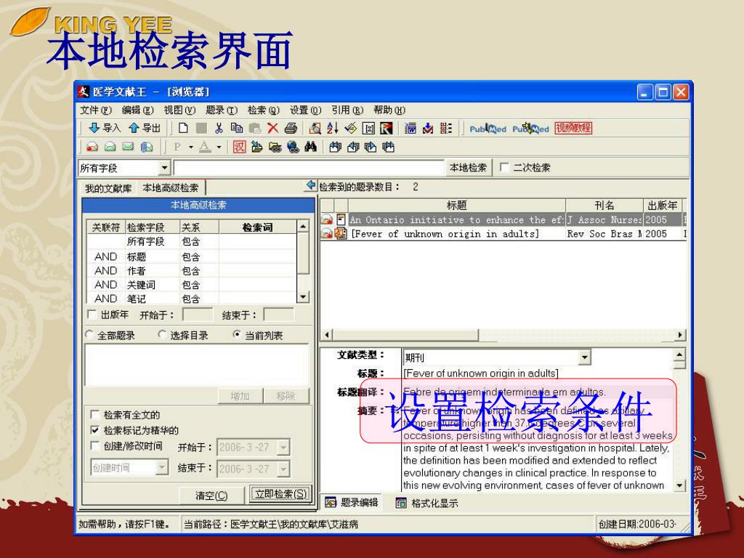
Task: Click the globe web search icon
Action: [294, 147]
